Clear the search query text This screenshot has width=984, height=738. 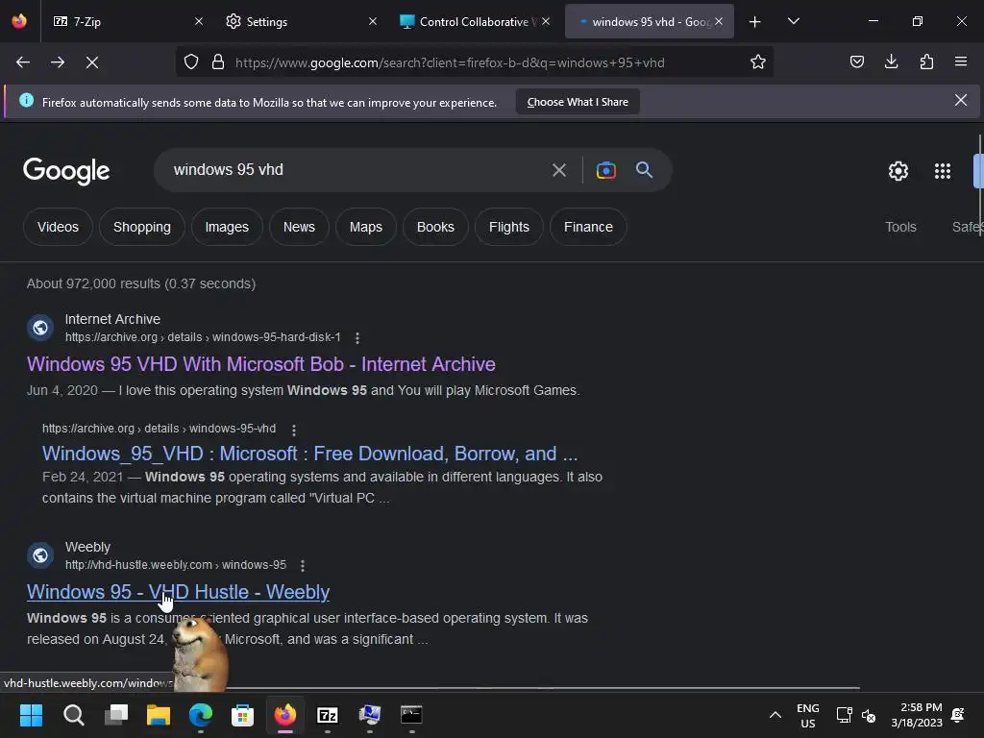559,170
